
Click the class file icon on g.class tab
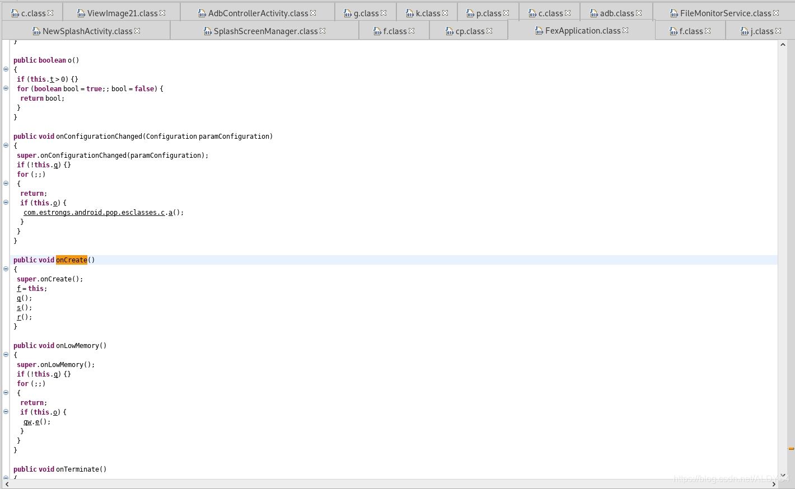coord(348,13)
